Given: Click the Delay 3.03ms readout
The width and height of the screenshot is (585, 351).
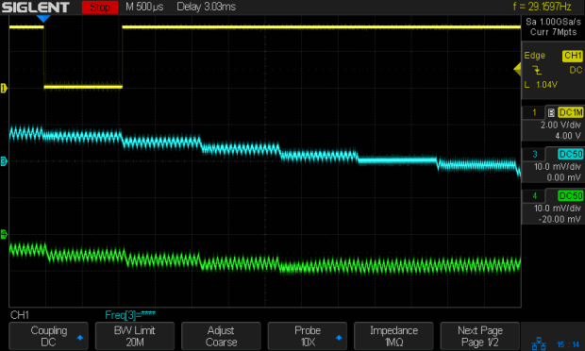Looking at the screenshot, I should coord(207,7).
